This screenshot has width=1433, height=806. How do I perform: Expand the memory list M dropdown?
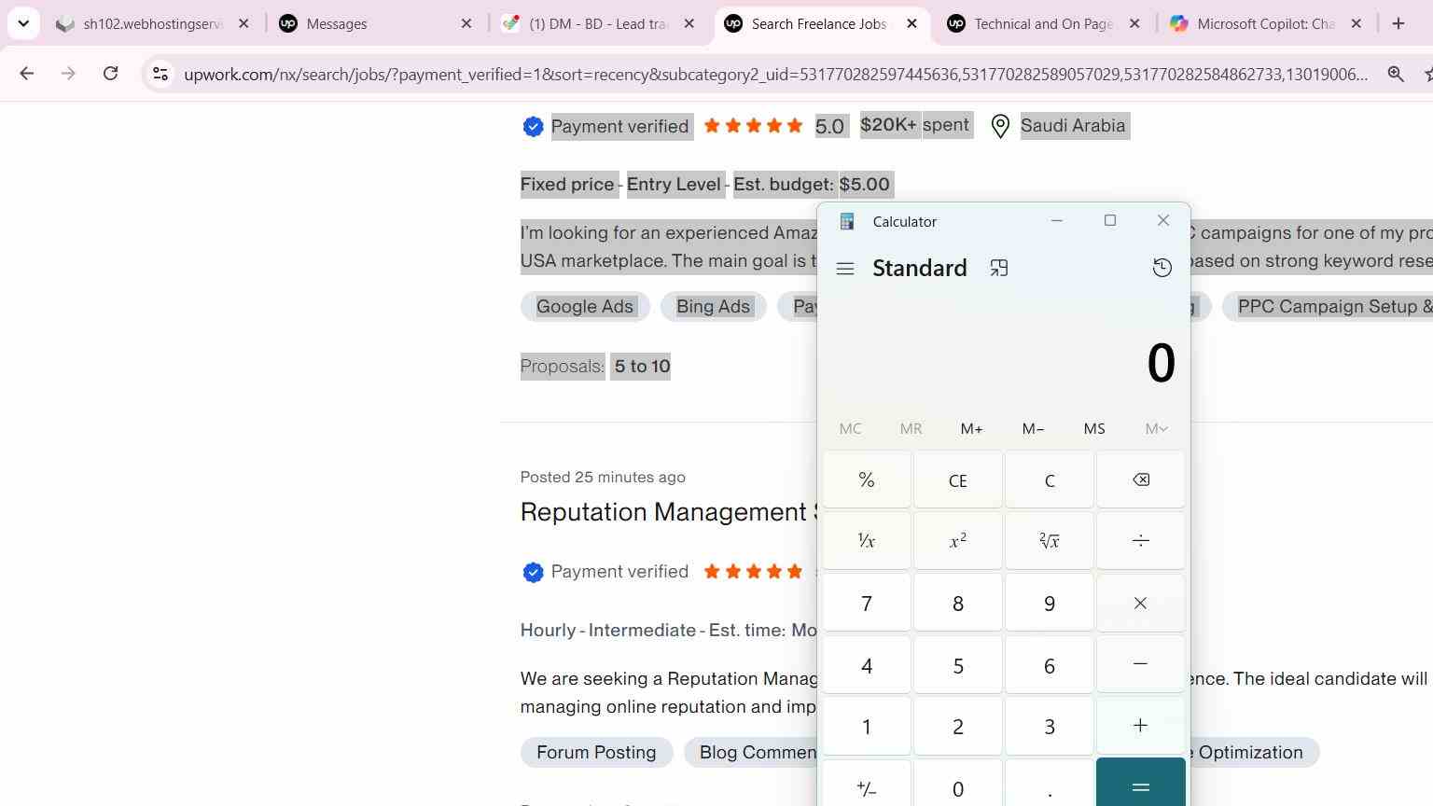1156,429
